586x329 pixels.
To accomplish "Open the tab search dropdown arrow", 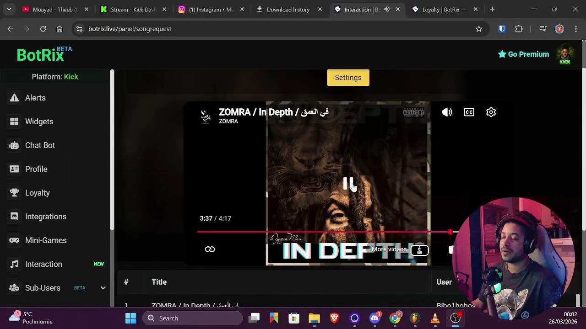I will pyautogui.click(x=9, y=9).
